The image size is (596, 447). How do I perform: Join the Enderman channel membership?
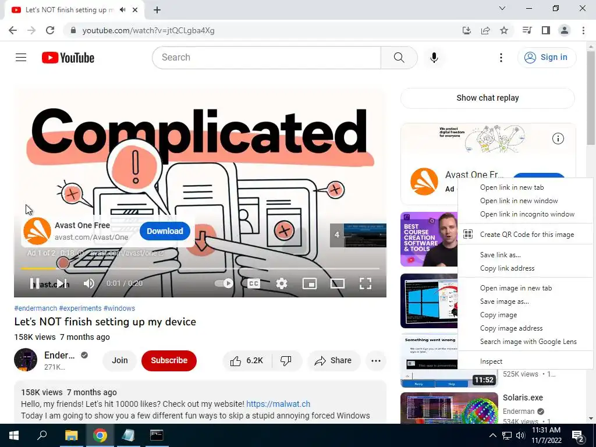pos(120,360)
